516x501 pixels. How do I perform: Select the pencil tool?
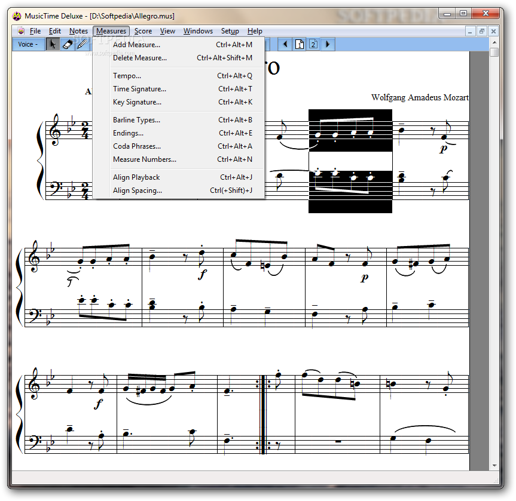(83, 44)
